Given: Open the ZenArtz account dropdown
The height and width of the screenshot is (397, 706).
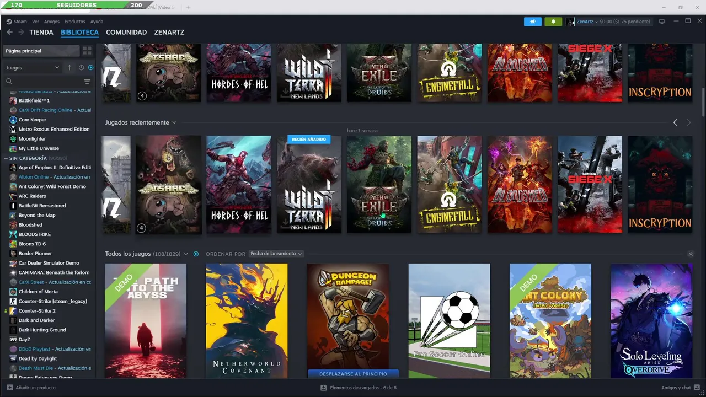Looking at the screenshot, I should (x=587, y=22).
